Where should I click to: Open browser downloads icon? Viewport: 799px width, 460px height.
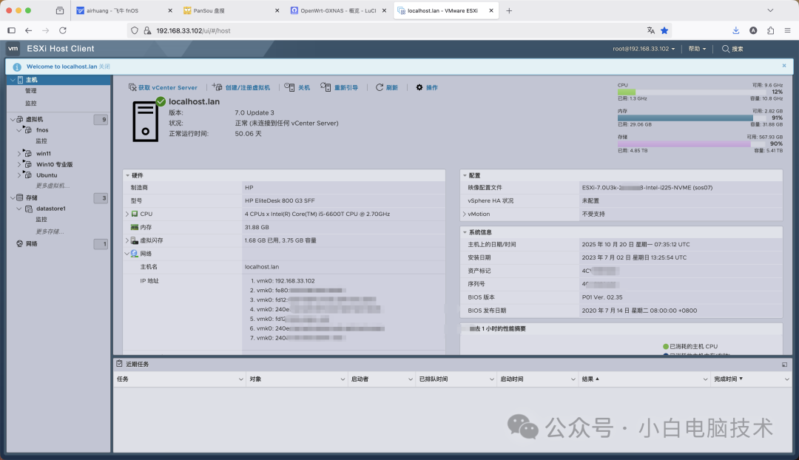click(x=736, y=30)
